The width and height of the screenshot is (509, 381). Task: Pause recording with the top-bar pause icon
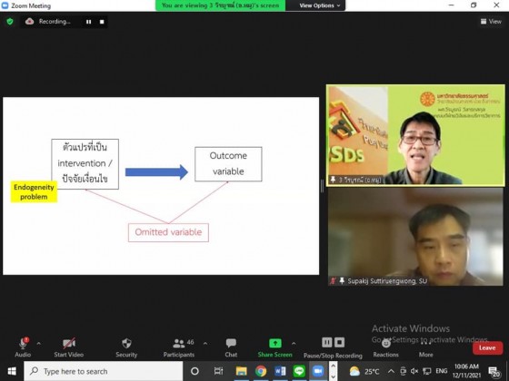click(89, 22)
